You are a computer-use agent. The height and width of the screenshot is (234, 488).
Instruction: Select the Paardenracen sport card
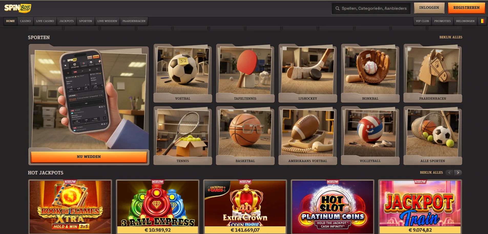pos(433,73)
